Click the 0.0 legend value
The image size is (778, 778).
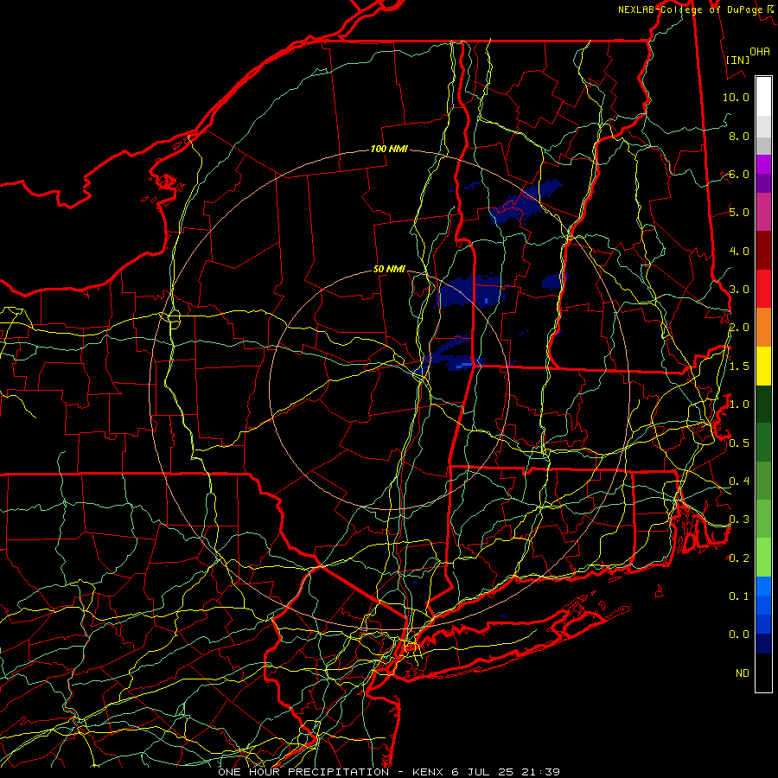point(739,635)
